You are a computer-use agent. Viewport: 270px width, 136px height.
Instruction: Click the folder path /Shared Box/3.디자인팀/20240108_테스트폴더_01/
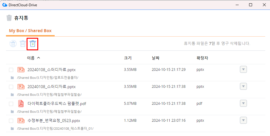point(56,129)
